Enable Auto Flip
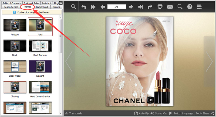The width and height of the screenshot is (216, 117). (x=141, y=113)
